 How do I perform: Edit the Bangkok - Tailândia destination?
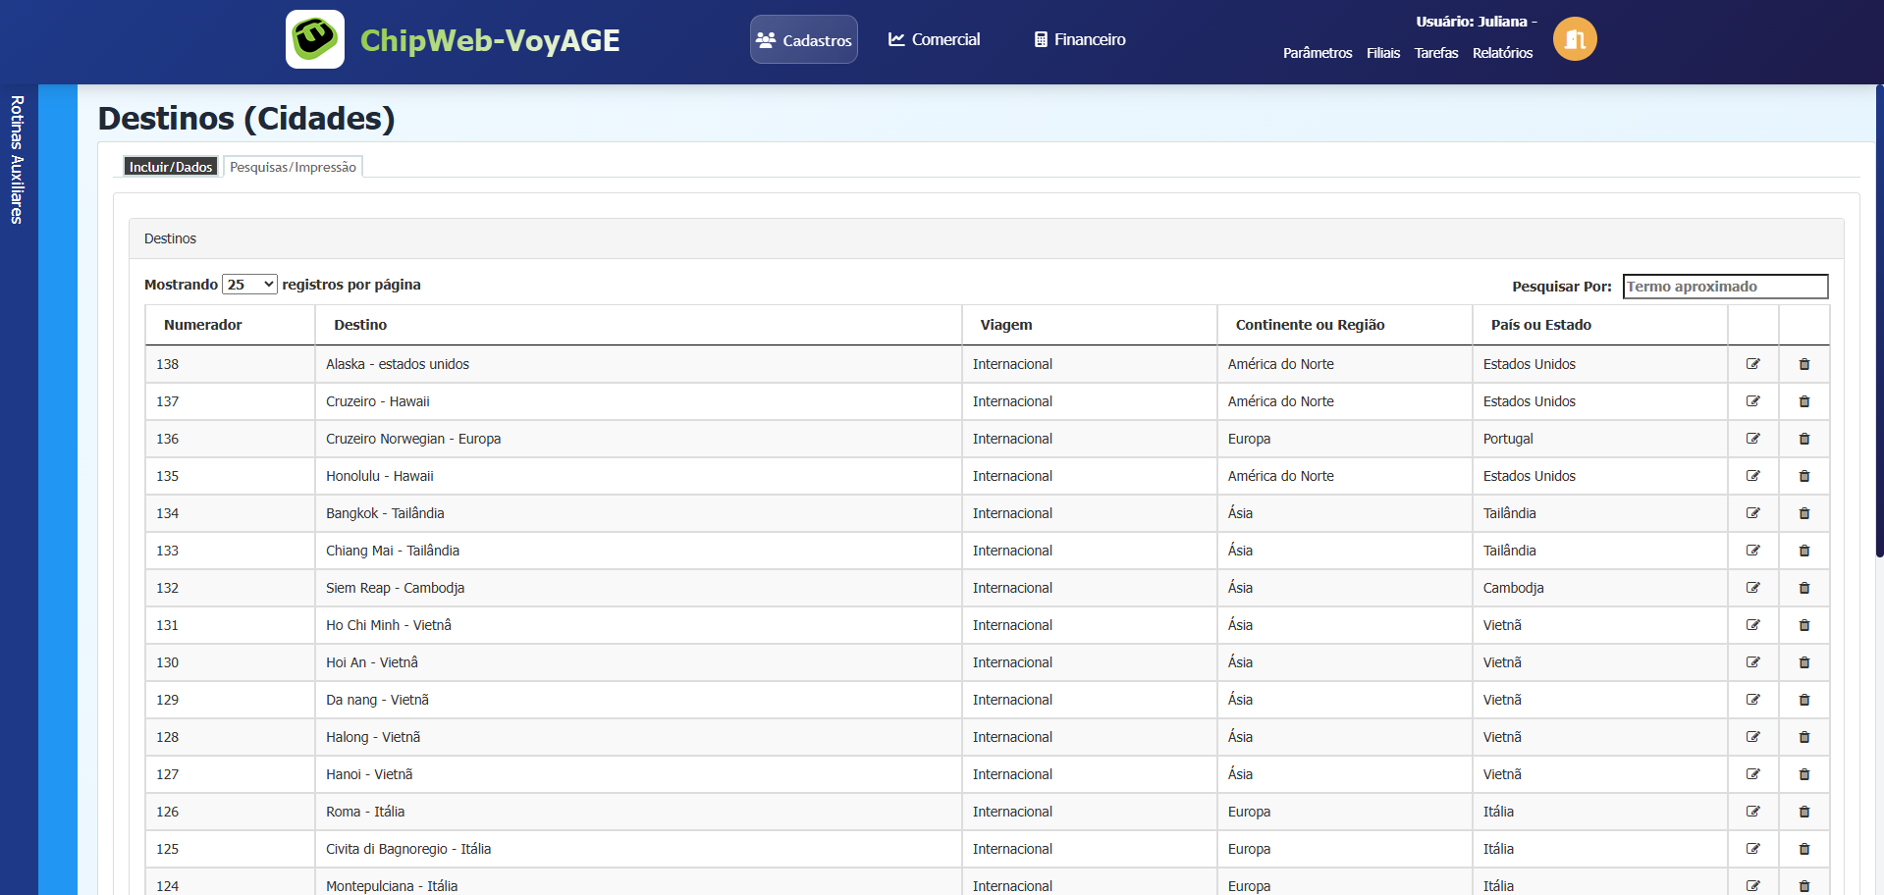(x=1752, y=513)
